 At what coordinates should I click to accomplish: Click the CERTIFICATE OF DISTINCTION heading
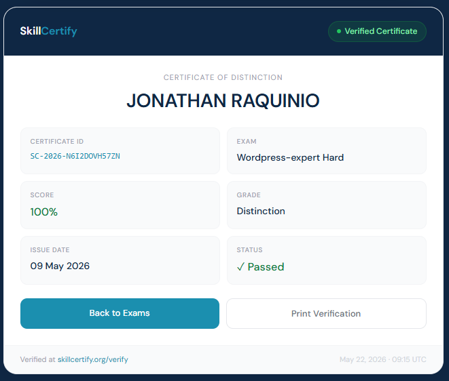[x=223, y=77]
